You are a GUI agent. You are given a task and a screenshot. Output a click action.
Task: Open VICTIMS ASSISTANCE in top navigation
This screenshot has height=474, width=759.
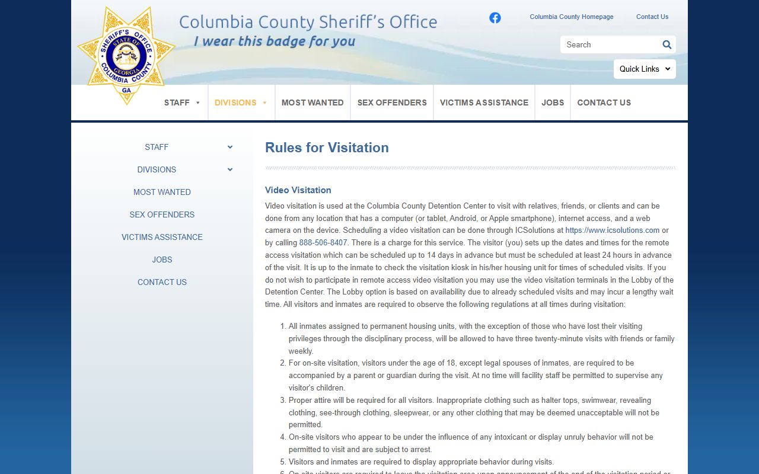pyautogui.click(x=484, y=103)
